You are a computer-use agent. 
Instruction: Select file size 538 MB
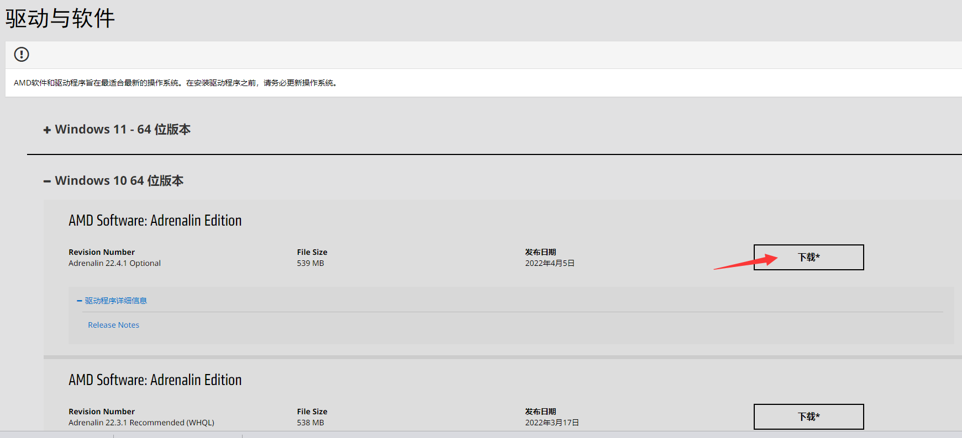click(x=311, y=423)
